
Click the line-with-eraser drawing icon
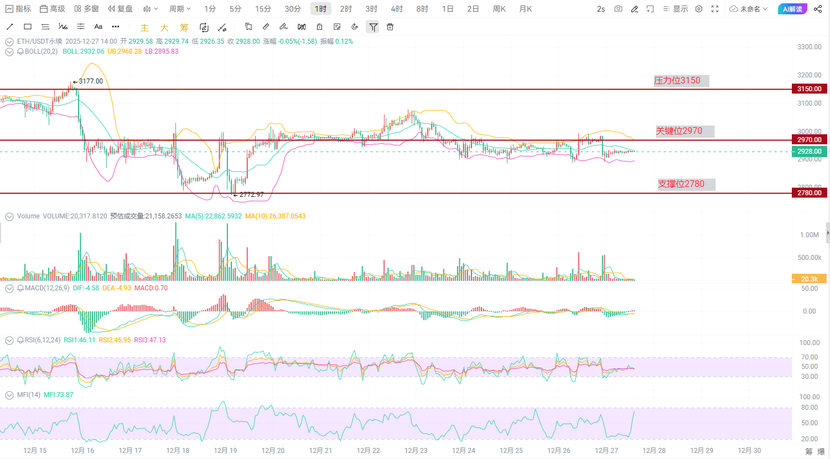click(222, 27)
